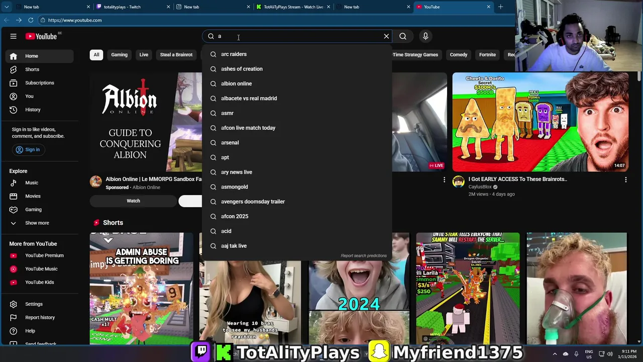Screen dimensions: 643x362
Task: Choose suggestion aaj tak live
Action: tap(296, 246)
